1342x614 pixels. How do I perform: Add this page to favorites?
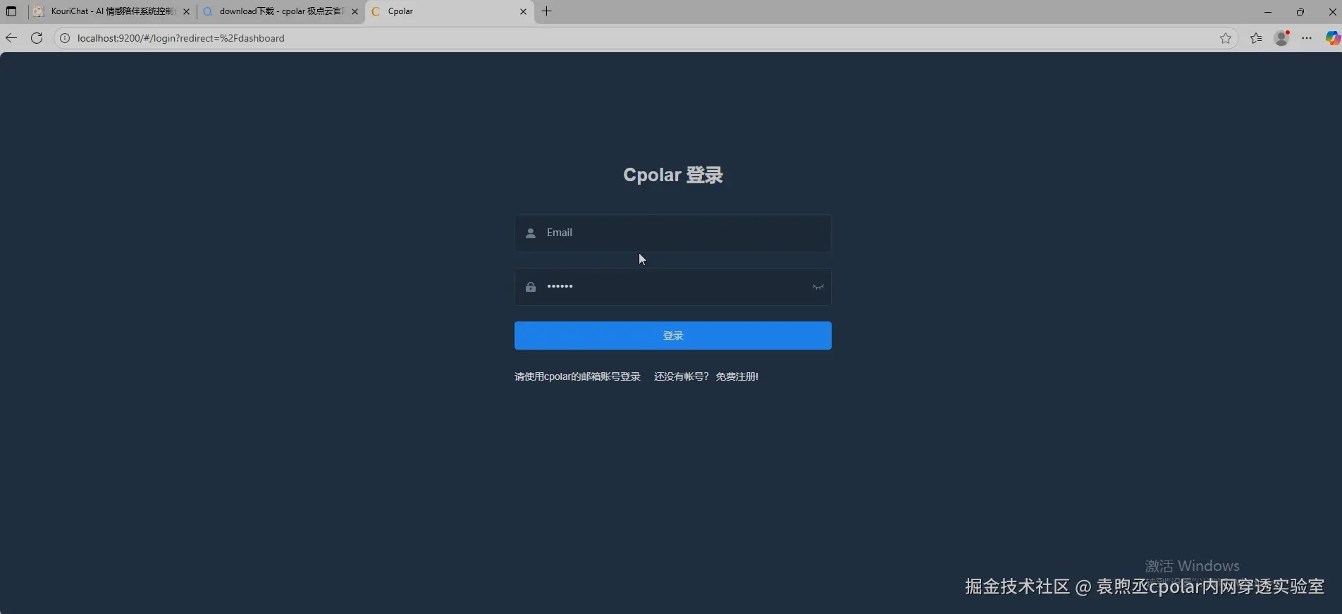(1226, 38)
